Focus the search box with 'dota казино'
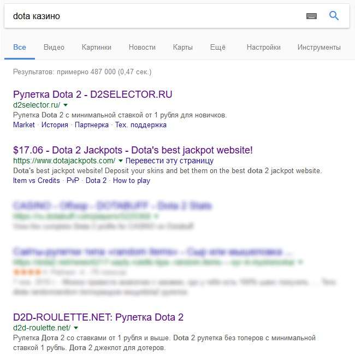Viewport: 355px width, 355px height. coord(153,16)
